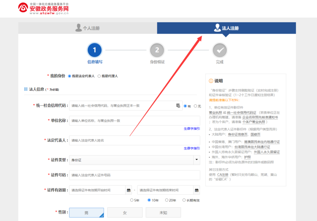The width and height of the screenshot is (317, 221).
Task: Click step 1 信息填写 circle
Action: [x=95, y=50]
